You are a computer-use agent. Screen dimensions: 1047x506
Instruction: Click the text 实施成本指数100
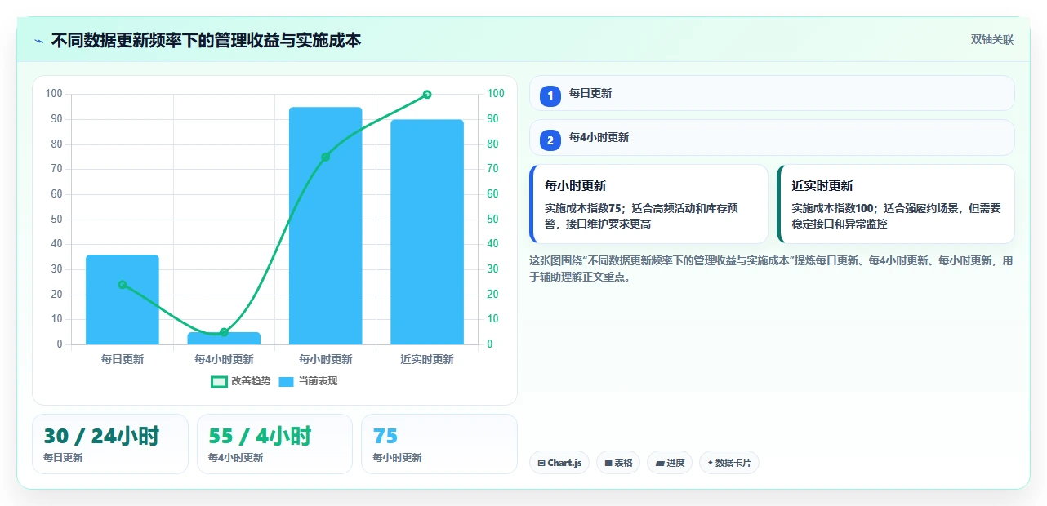(x=833, y=208)
